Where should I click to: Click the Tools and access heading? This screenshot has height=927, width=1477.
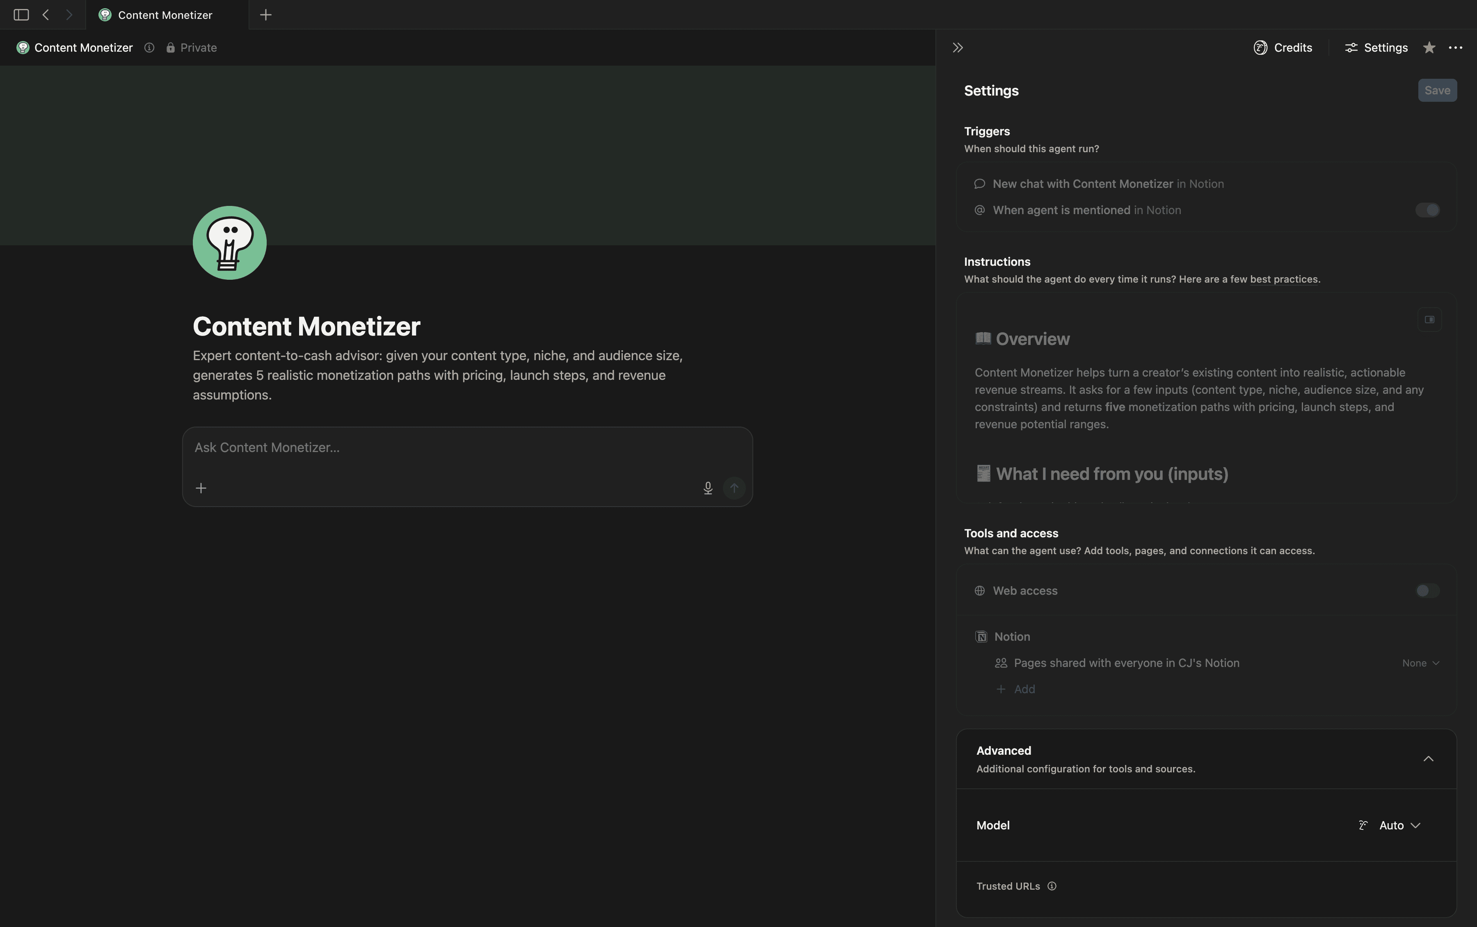click(x=1011, y=533)
